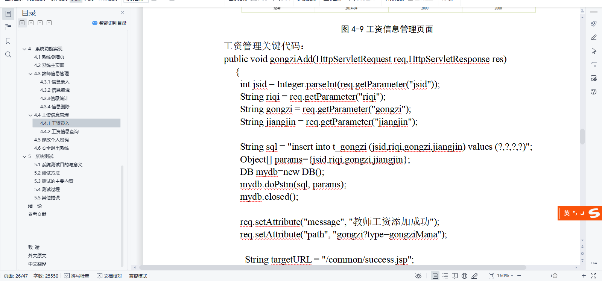Enter full screen display icon
Viewport: 602px width, 281px height.
[x=593, y=276]
